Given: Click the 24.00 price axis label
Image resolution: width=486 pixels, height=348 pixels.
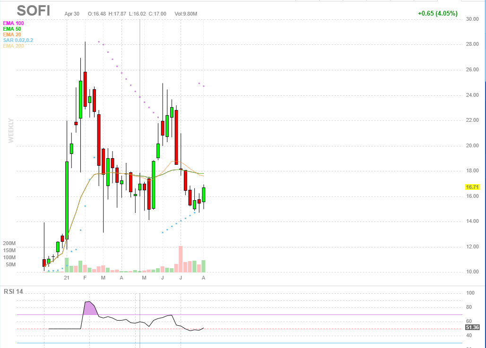Looking at the screenshot, I should 472,95.
